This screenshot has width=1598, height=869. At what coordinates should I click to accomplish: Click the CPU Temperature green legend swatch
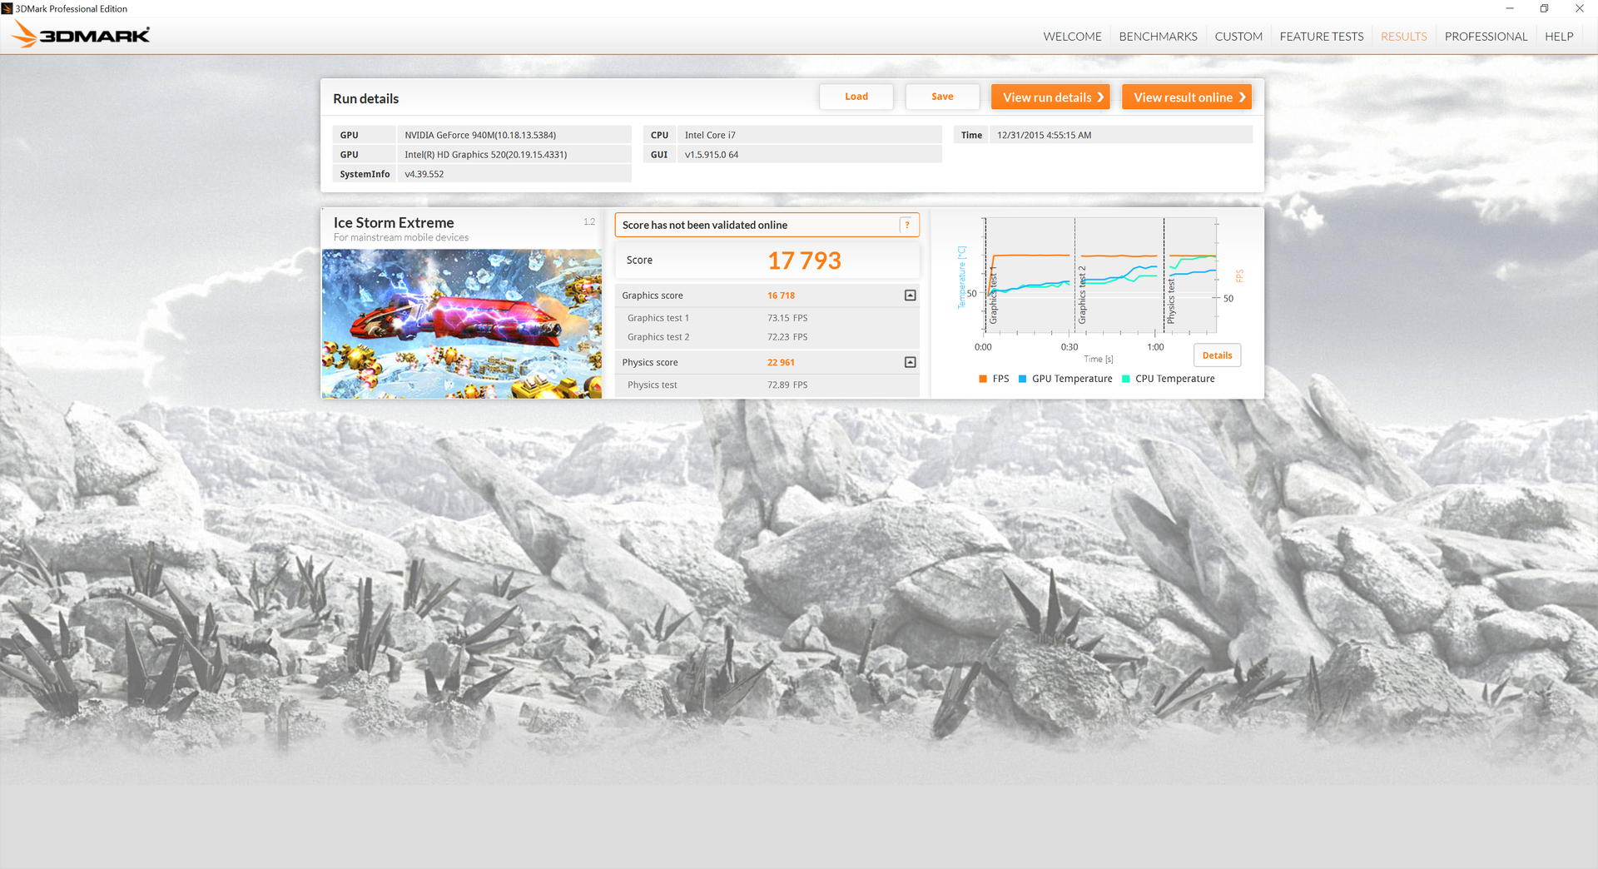(x=1126, y=379)
